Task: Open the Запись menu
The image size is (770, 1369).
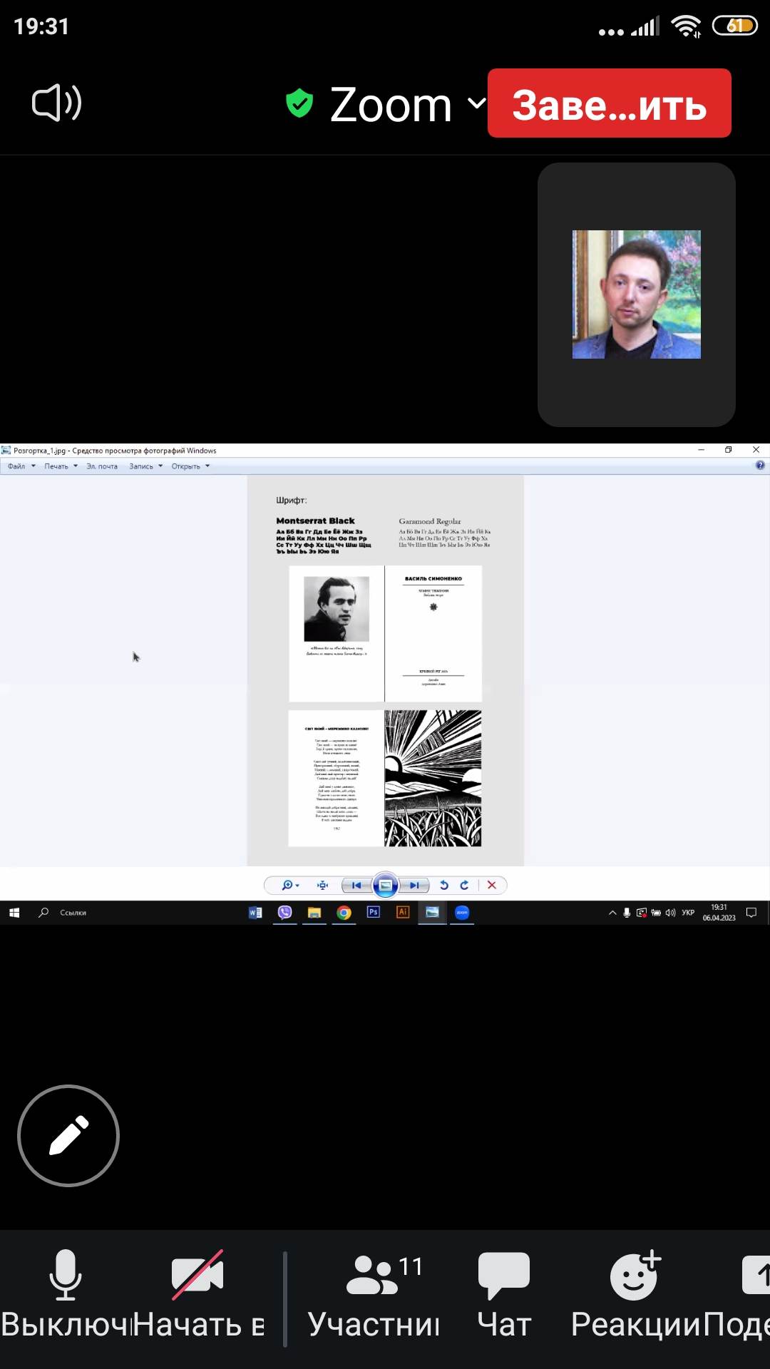Action: 145,466
